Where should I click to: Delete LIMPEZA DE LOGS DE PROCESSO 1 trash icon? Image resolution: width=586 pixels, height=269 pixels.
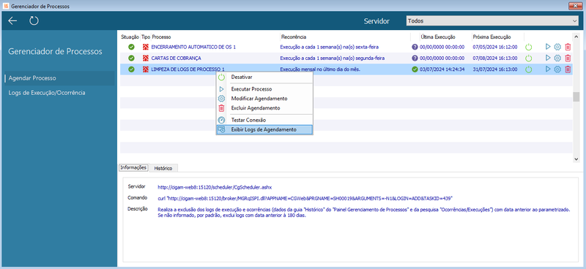coord(568,69)
